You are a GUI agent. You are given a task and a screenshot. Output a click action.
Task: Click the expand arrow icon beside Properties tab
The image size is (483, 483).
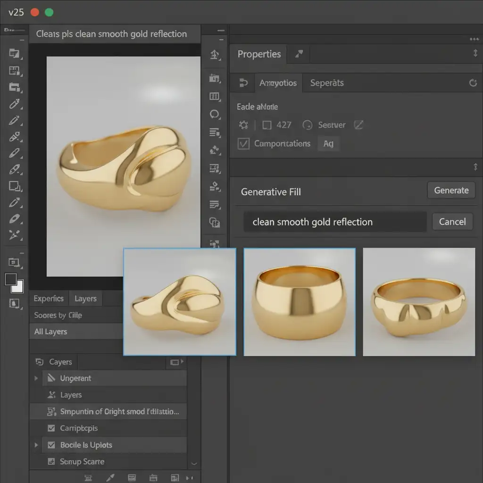point(299,54)
